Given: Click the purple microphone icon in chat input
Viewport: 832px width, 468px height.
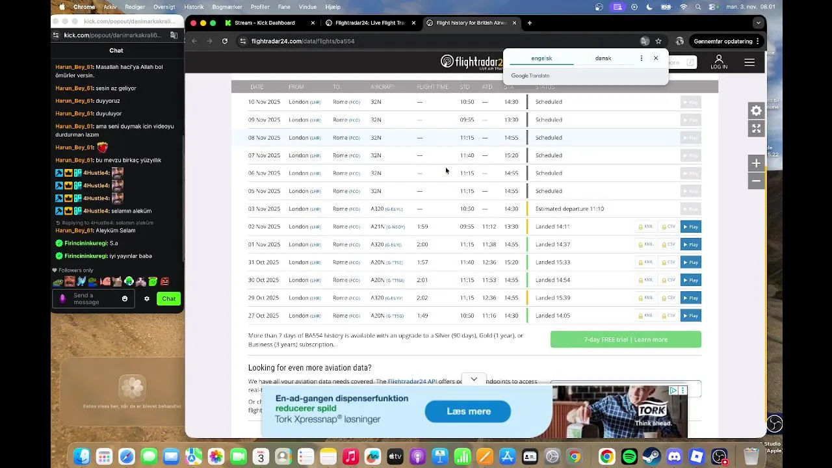Looking at the screenshot, I should tap(62, 298).
